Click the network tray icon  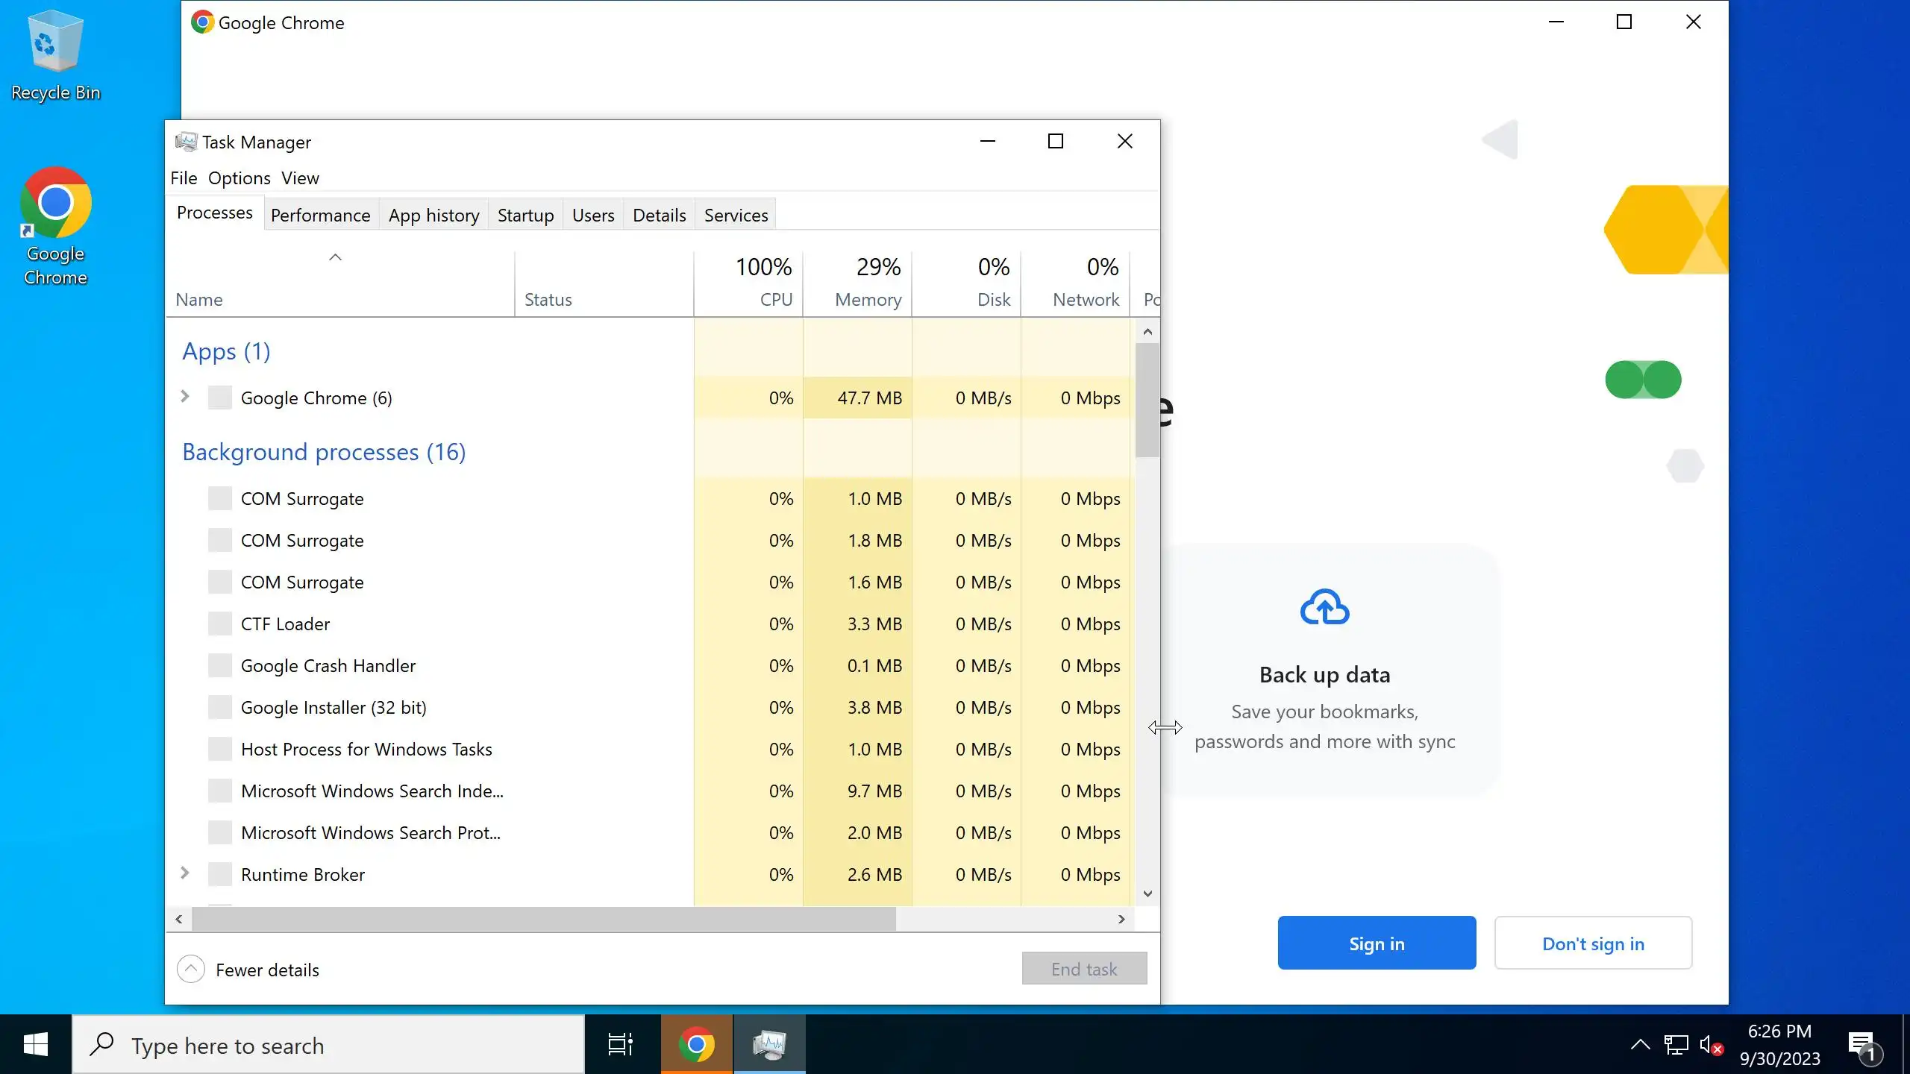(x=1676, y=1045)
